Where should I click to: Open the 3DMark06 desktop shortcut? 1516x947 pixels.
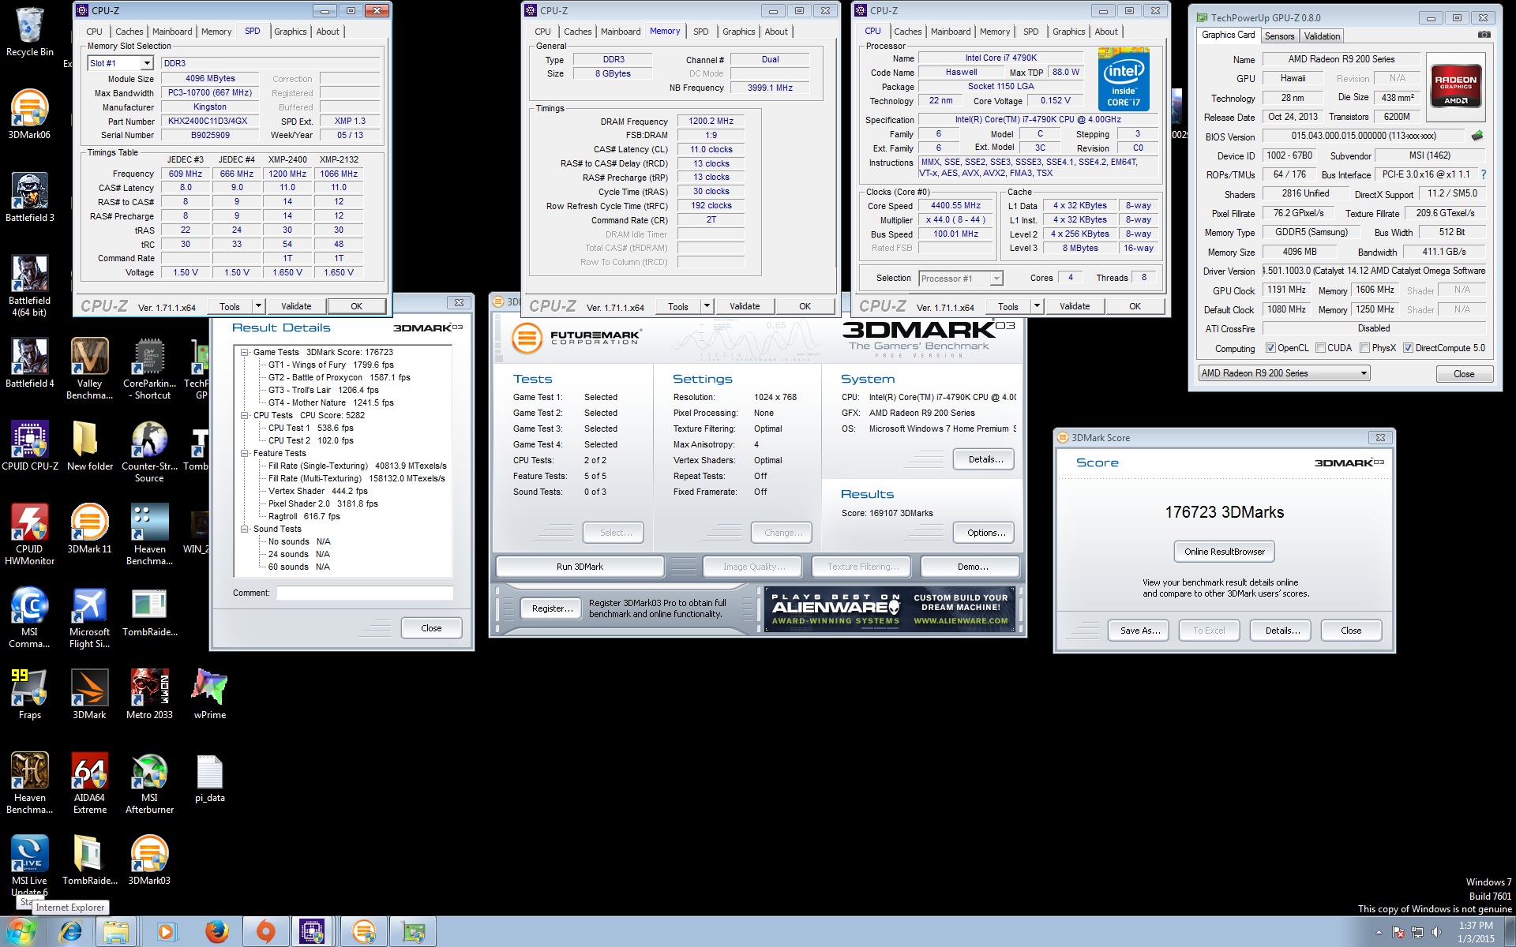pos(30,114)
